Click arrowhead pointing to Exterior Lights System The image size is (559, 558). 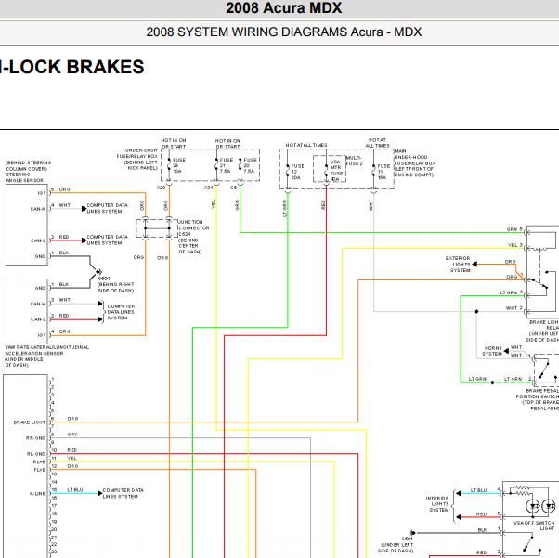click(474, 265)
